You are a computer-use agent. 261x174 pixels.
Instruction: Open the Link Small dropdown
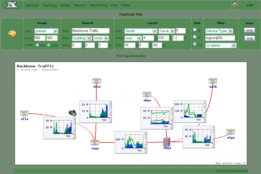tap(141, 31)
